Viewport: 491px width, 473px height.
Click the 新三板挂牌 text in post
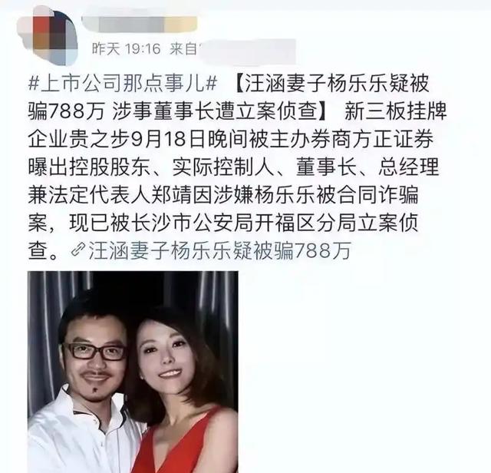(395, 112)
